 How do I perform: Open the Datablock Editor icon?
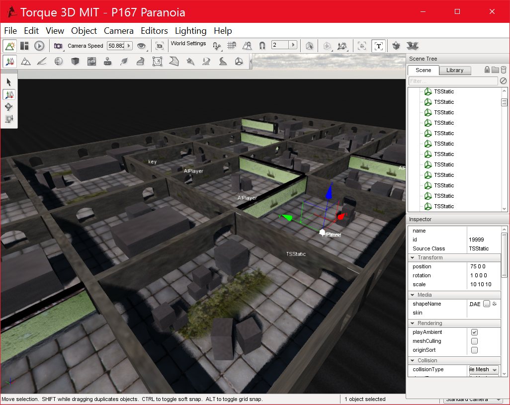pos(91,61)
